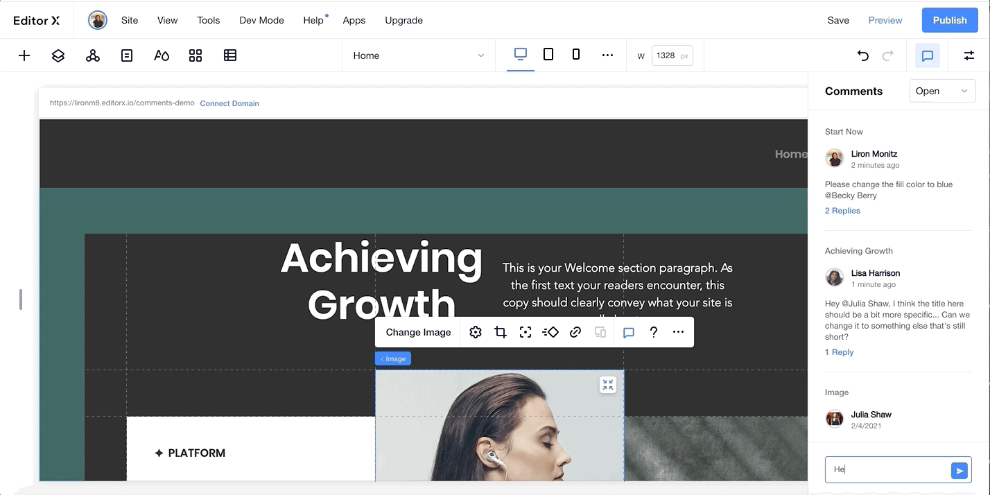Open the Inspector panel sliders icon
Viewport: 990px width, 495px height.
point(969,55)
